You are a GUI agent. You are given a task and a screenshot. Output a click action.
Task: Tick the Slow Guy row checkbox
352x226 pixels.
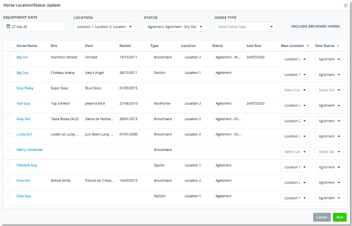coord(8,196)
